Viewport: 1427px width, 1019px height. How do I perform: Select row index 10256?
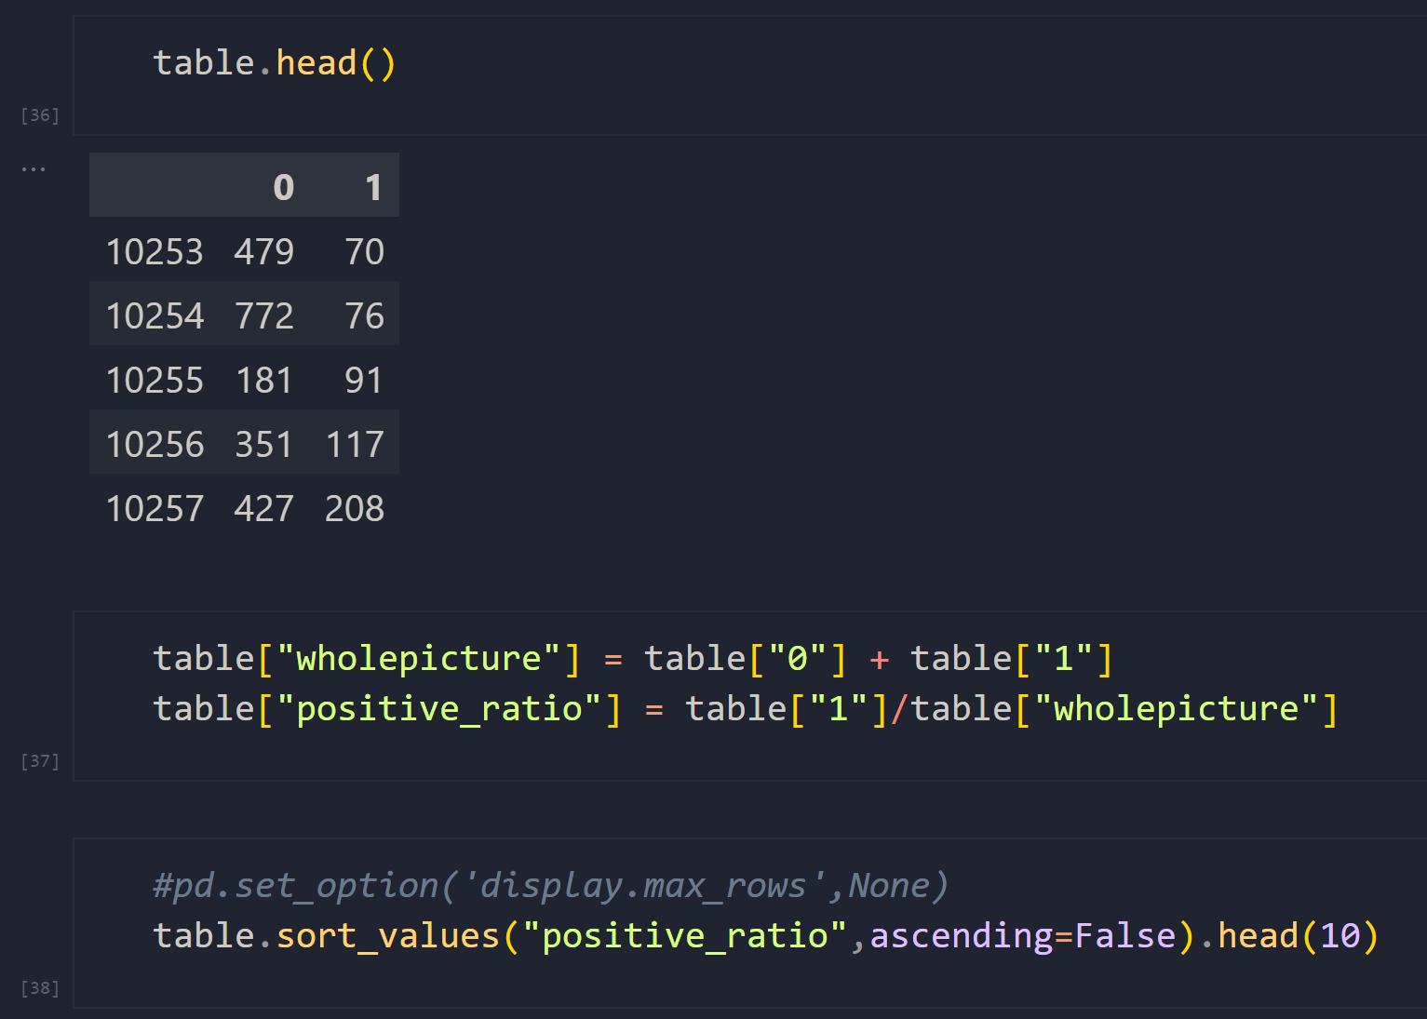(155, 445)
